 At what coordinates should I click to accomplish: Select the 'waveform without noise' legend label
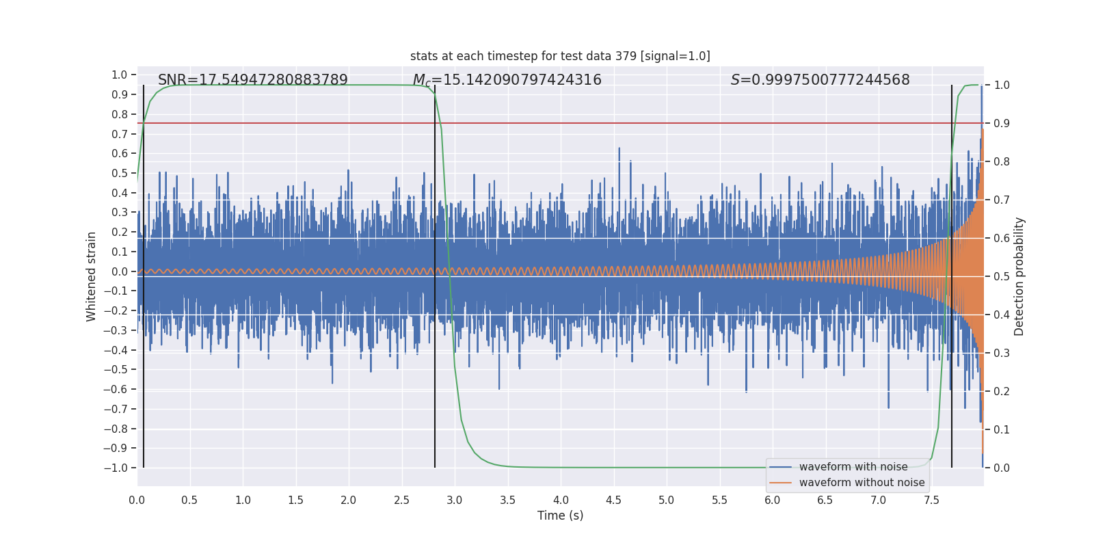click(862, 483)
